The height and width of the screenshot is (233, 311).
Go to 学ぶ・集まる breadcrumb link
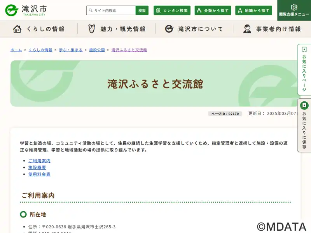click(x=71, y=50)
